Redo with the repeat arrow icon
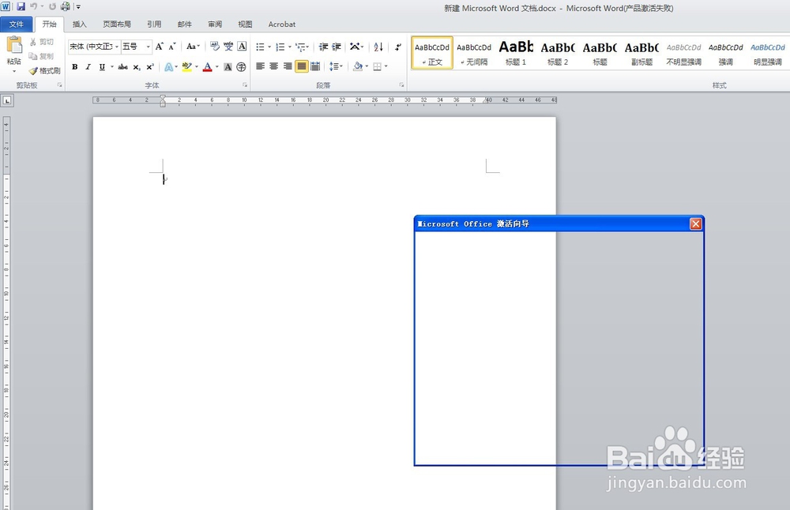The height and width of the screenshot is (510, 790). pyautogui.click(x=52, y=6)
